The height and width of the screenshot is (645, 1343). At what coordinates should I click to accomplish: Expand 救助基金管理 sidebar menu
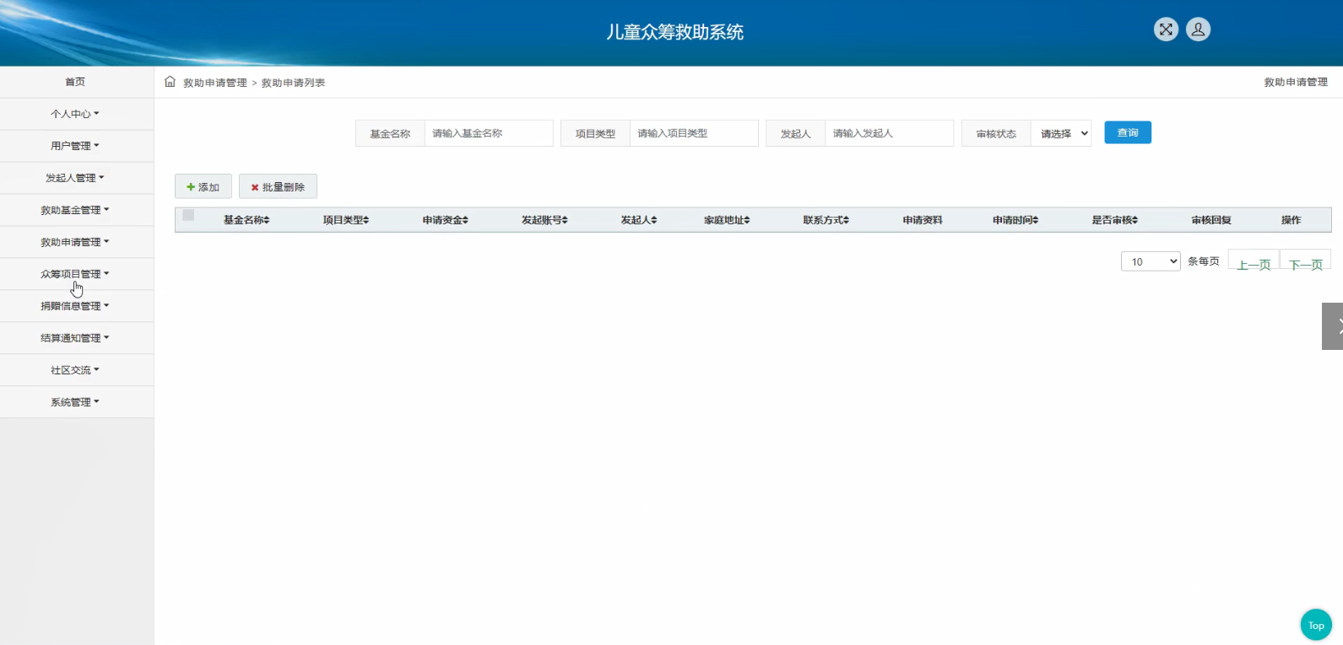click(x=77, y=210)
